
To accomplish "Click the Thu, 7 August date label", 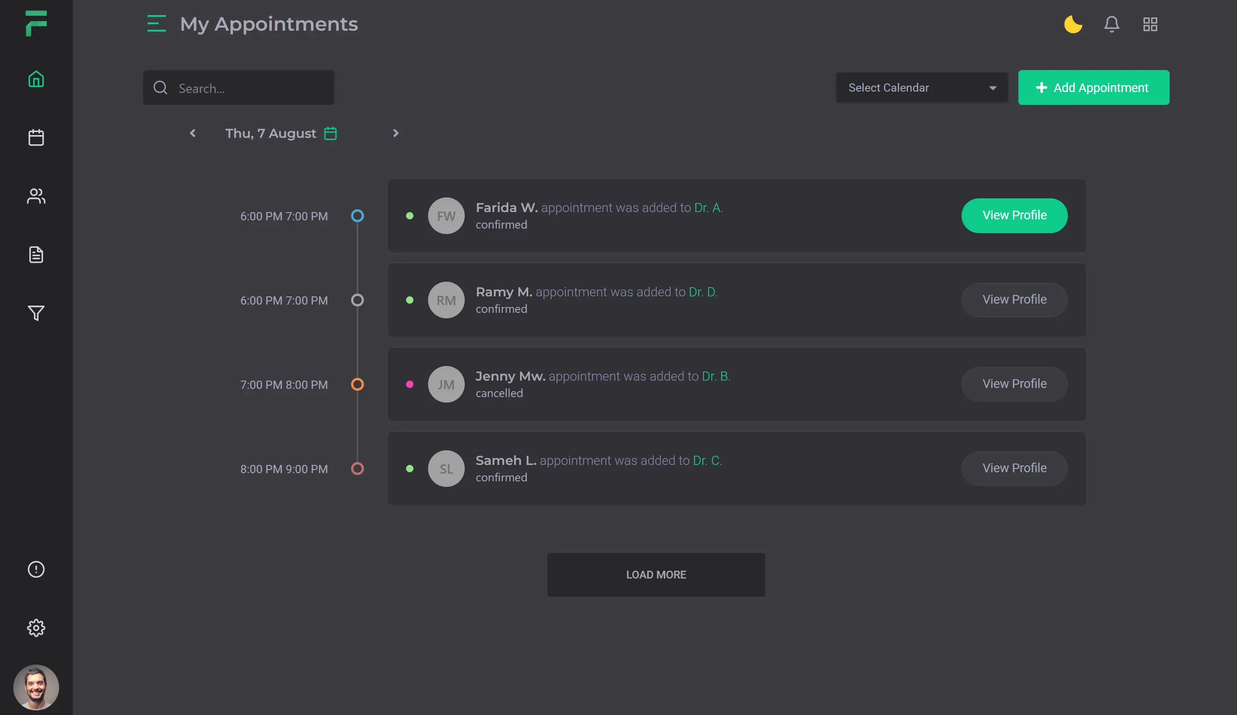I will pos(270,133).
